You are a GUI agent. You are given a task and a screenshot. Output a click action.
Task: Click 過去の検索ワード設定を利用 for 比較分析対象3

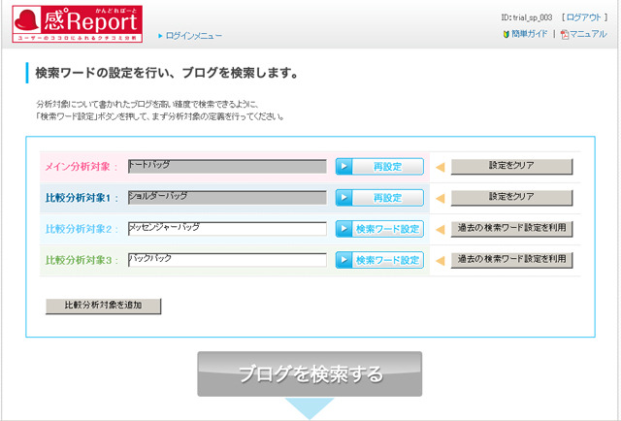pyautogui.click(x=511, y=260)
